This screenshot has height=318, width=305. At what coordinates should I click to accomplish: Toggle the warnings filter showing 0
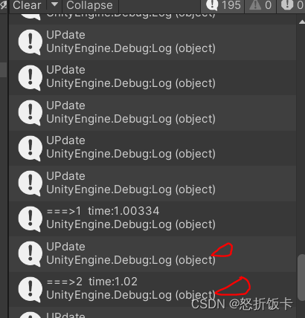pos(260,5)
